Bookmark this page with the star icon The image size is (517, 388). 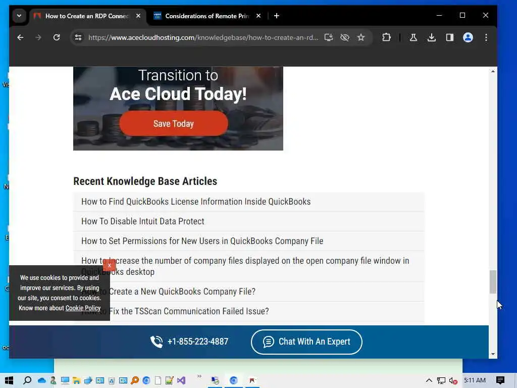click(x=361, y=37)
